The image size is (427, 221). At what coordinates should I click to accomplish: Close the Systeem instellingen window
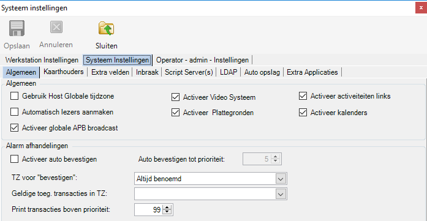pyautogui.click(x=421, y=8)
